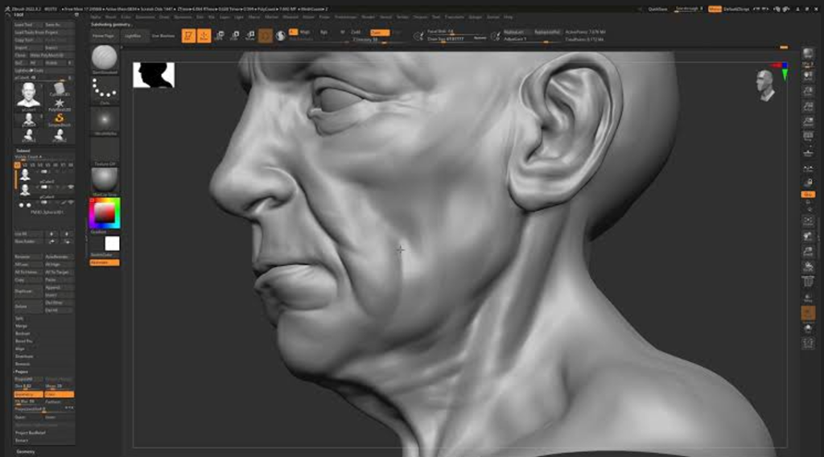Open the Dots stroke type selector
The image size is (824, 457).
[x=105, y=90]
